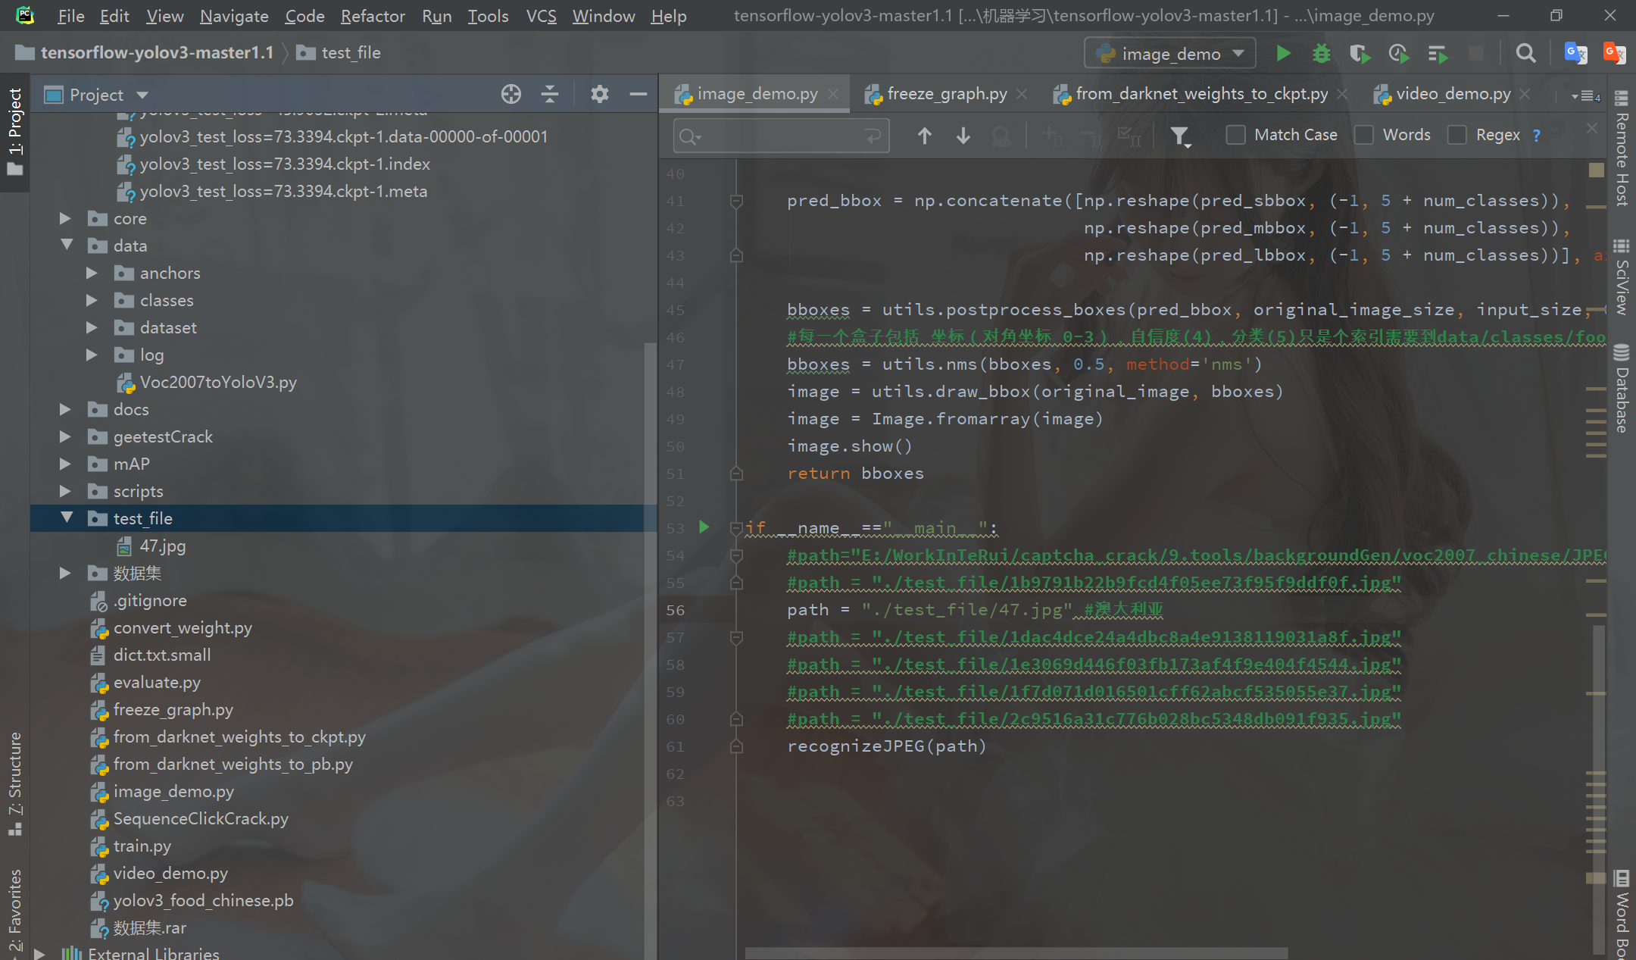
Task: Click the find filter funnel icon
Action: point(1179,136)
